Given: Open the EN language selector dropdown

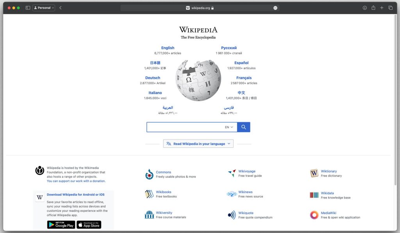Looking at the screenshot, I should [x=229, y=127].
